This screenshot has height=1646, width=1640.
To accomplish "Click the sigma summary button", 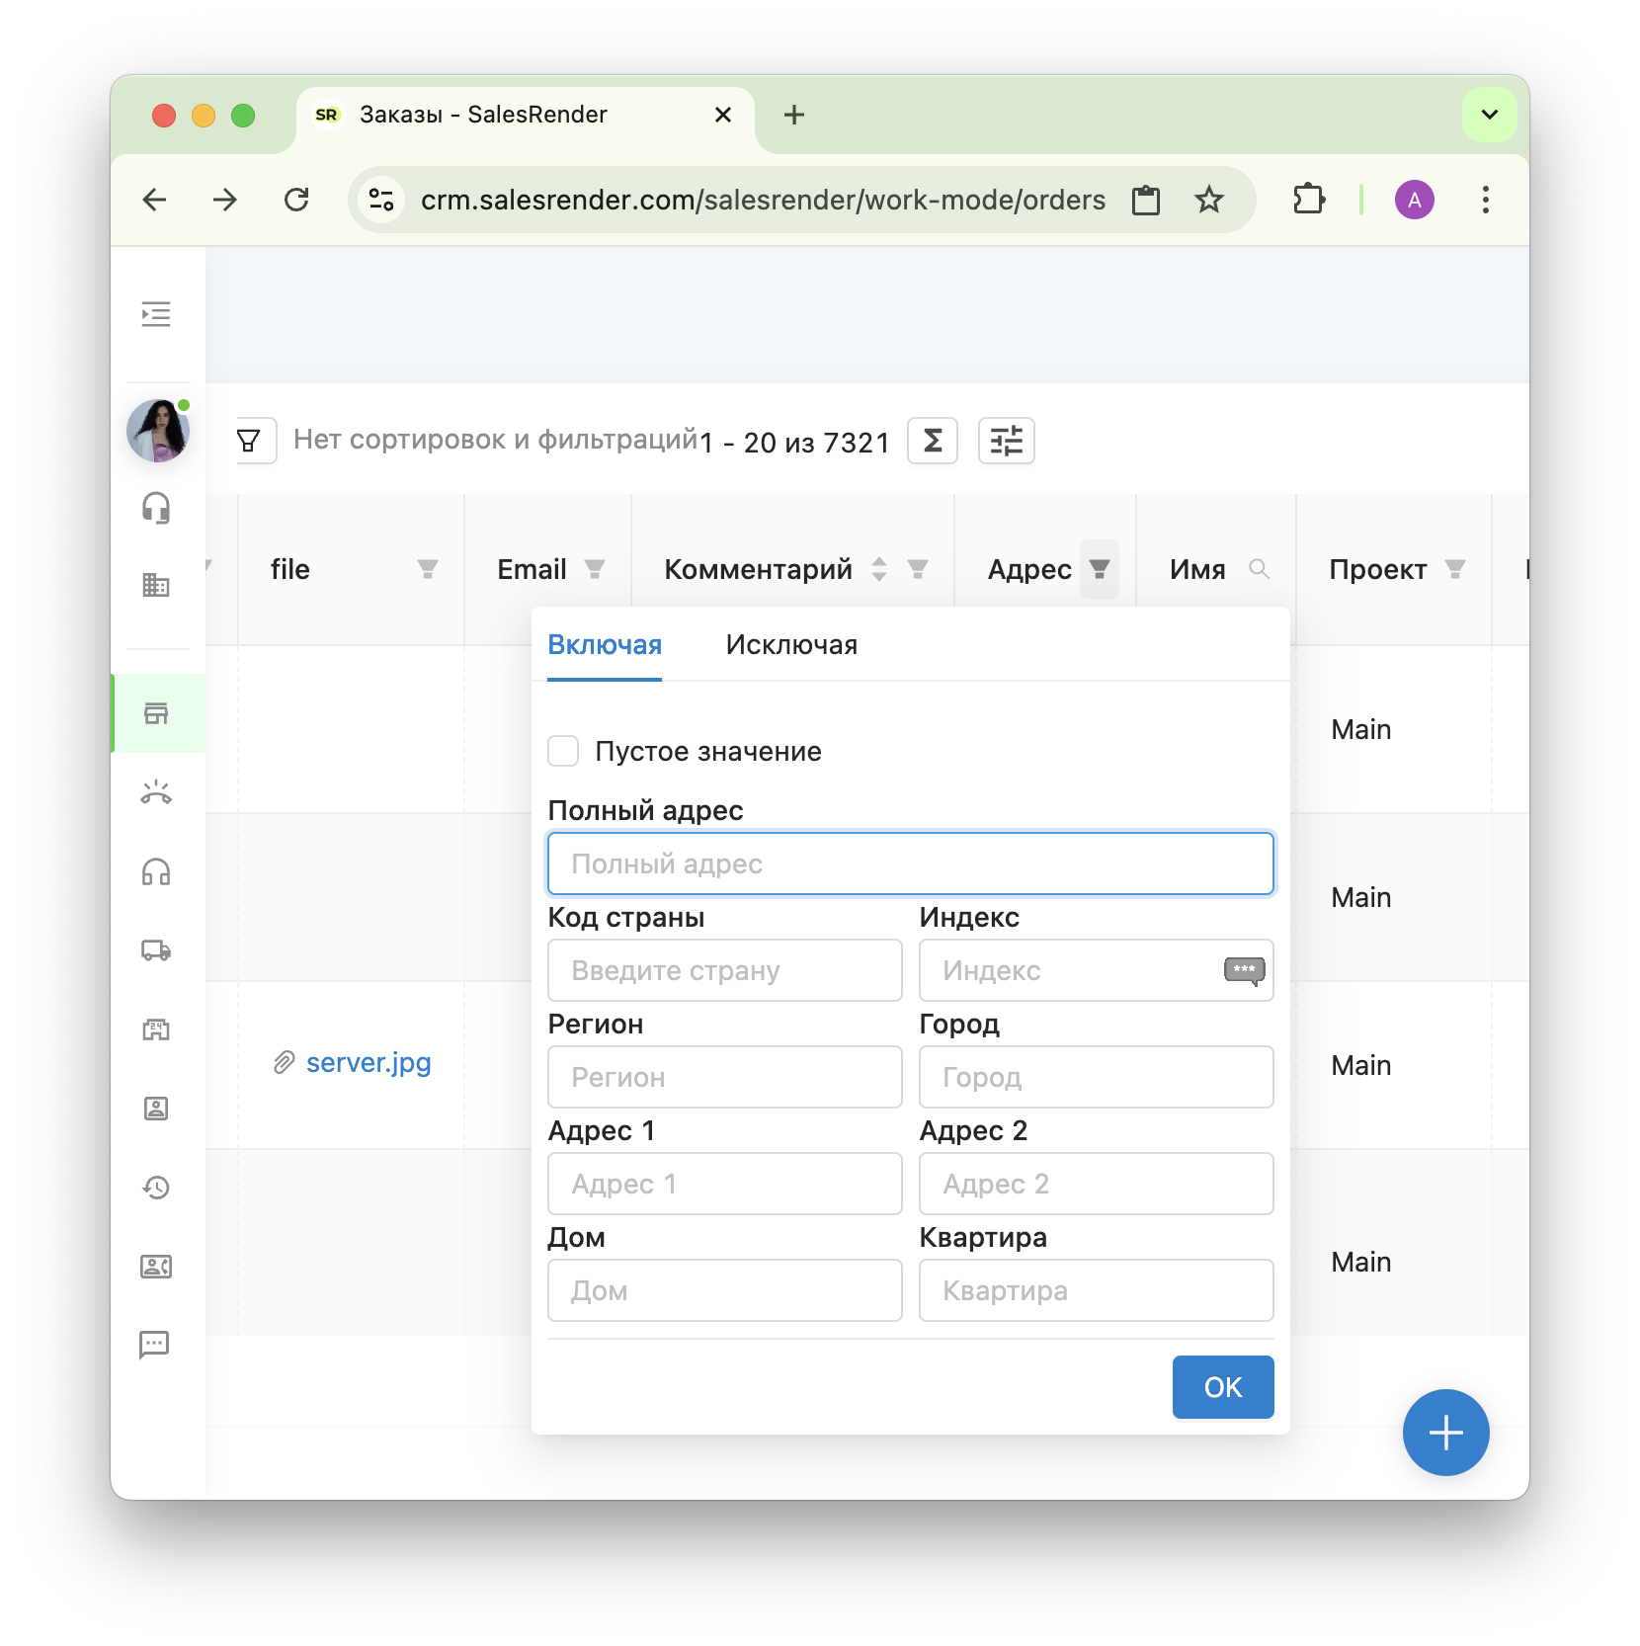I will pos(932,441).
